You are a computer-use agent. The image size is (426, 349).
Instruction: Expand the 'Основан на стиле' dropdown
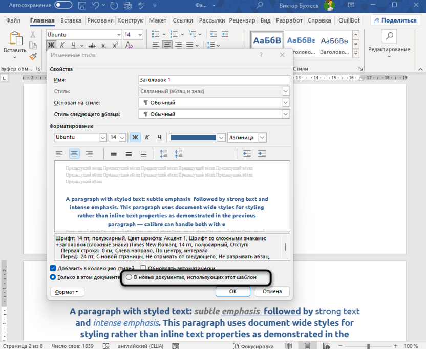pos(286,103)
